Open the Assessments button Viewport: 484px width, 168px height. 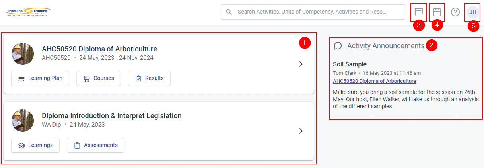[x=95, y=145]
